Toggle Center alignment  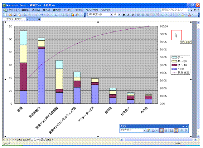point(143,15)
